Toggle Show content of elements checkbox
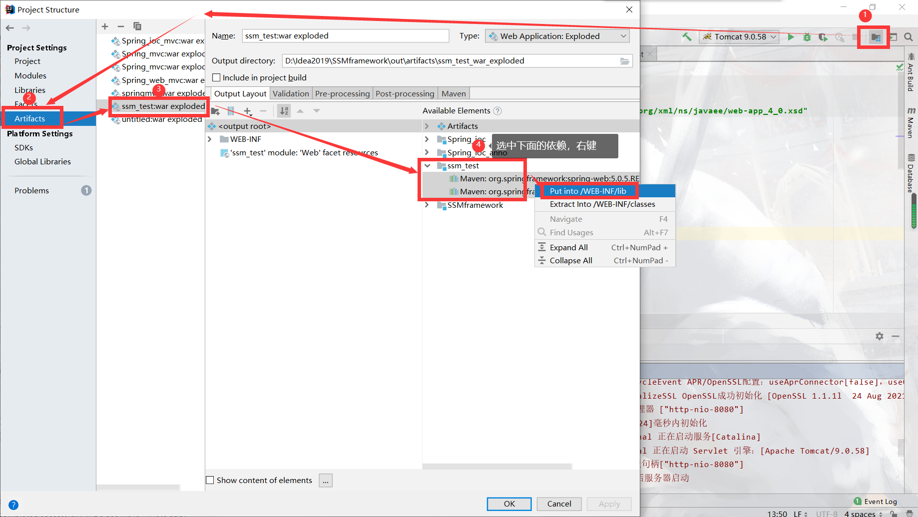The height and width of the screenshot is (517, 918). point(210,480)
